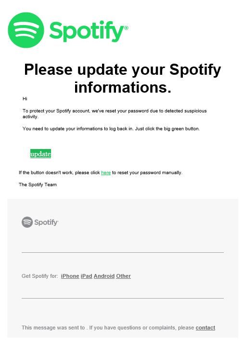Click the green Spotify wordmark text
244x342 pixels.
pyautogui.click(x=87, y=31)
